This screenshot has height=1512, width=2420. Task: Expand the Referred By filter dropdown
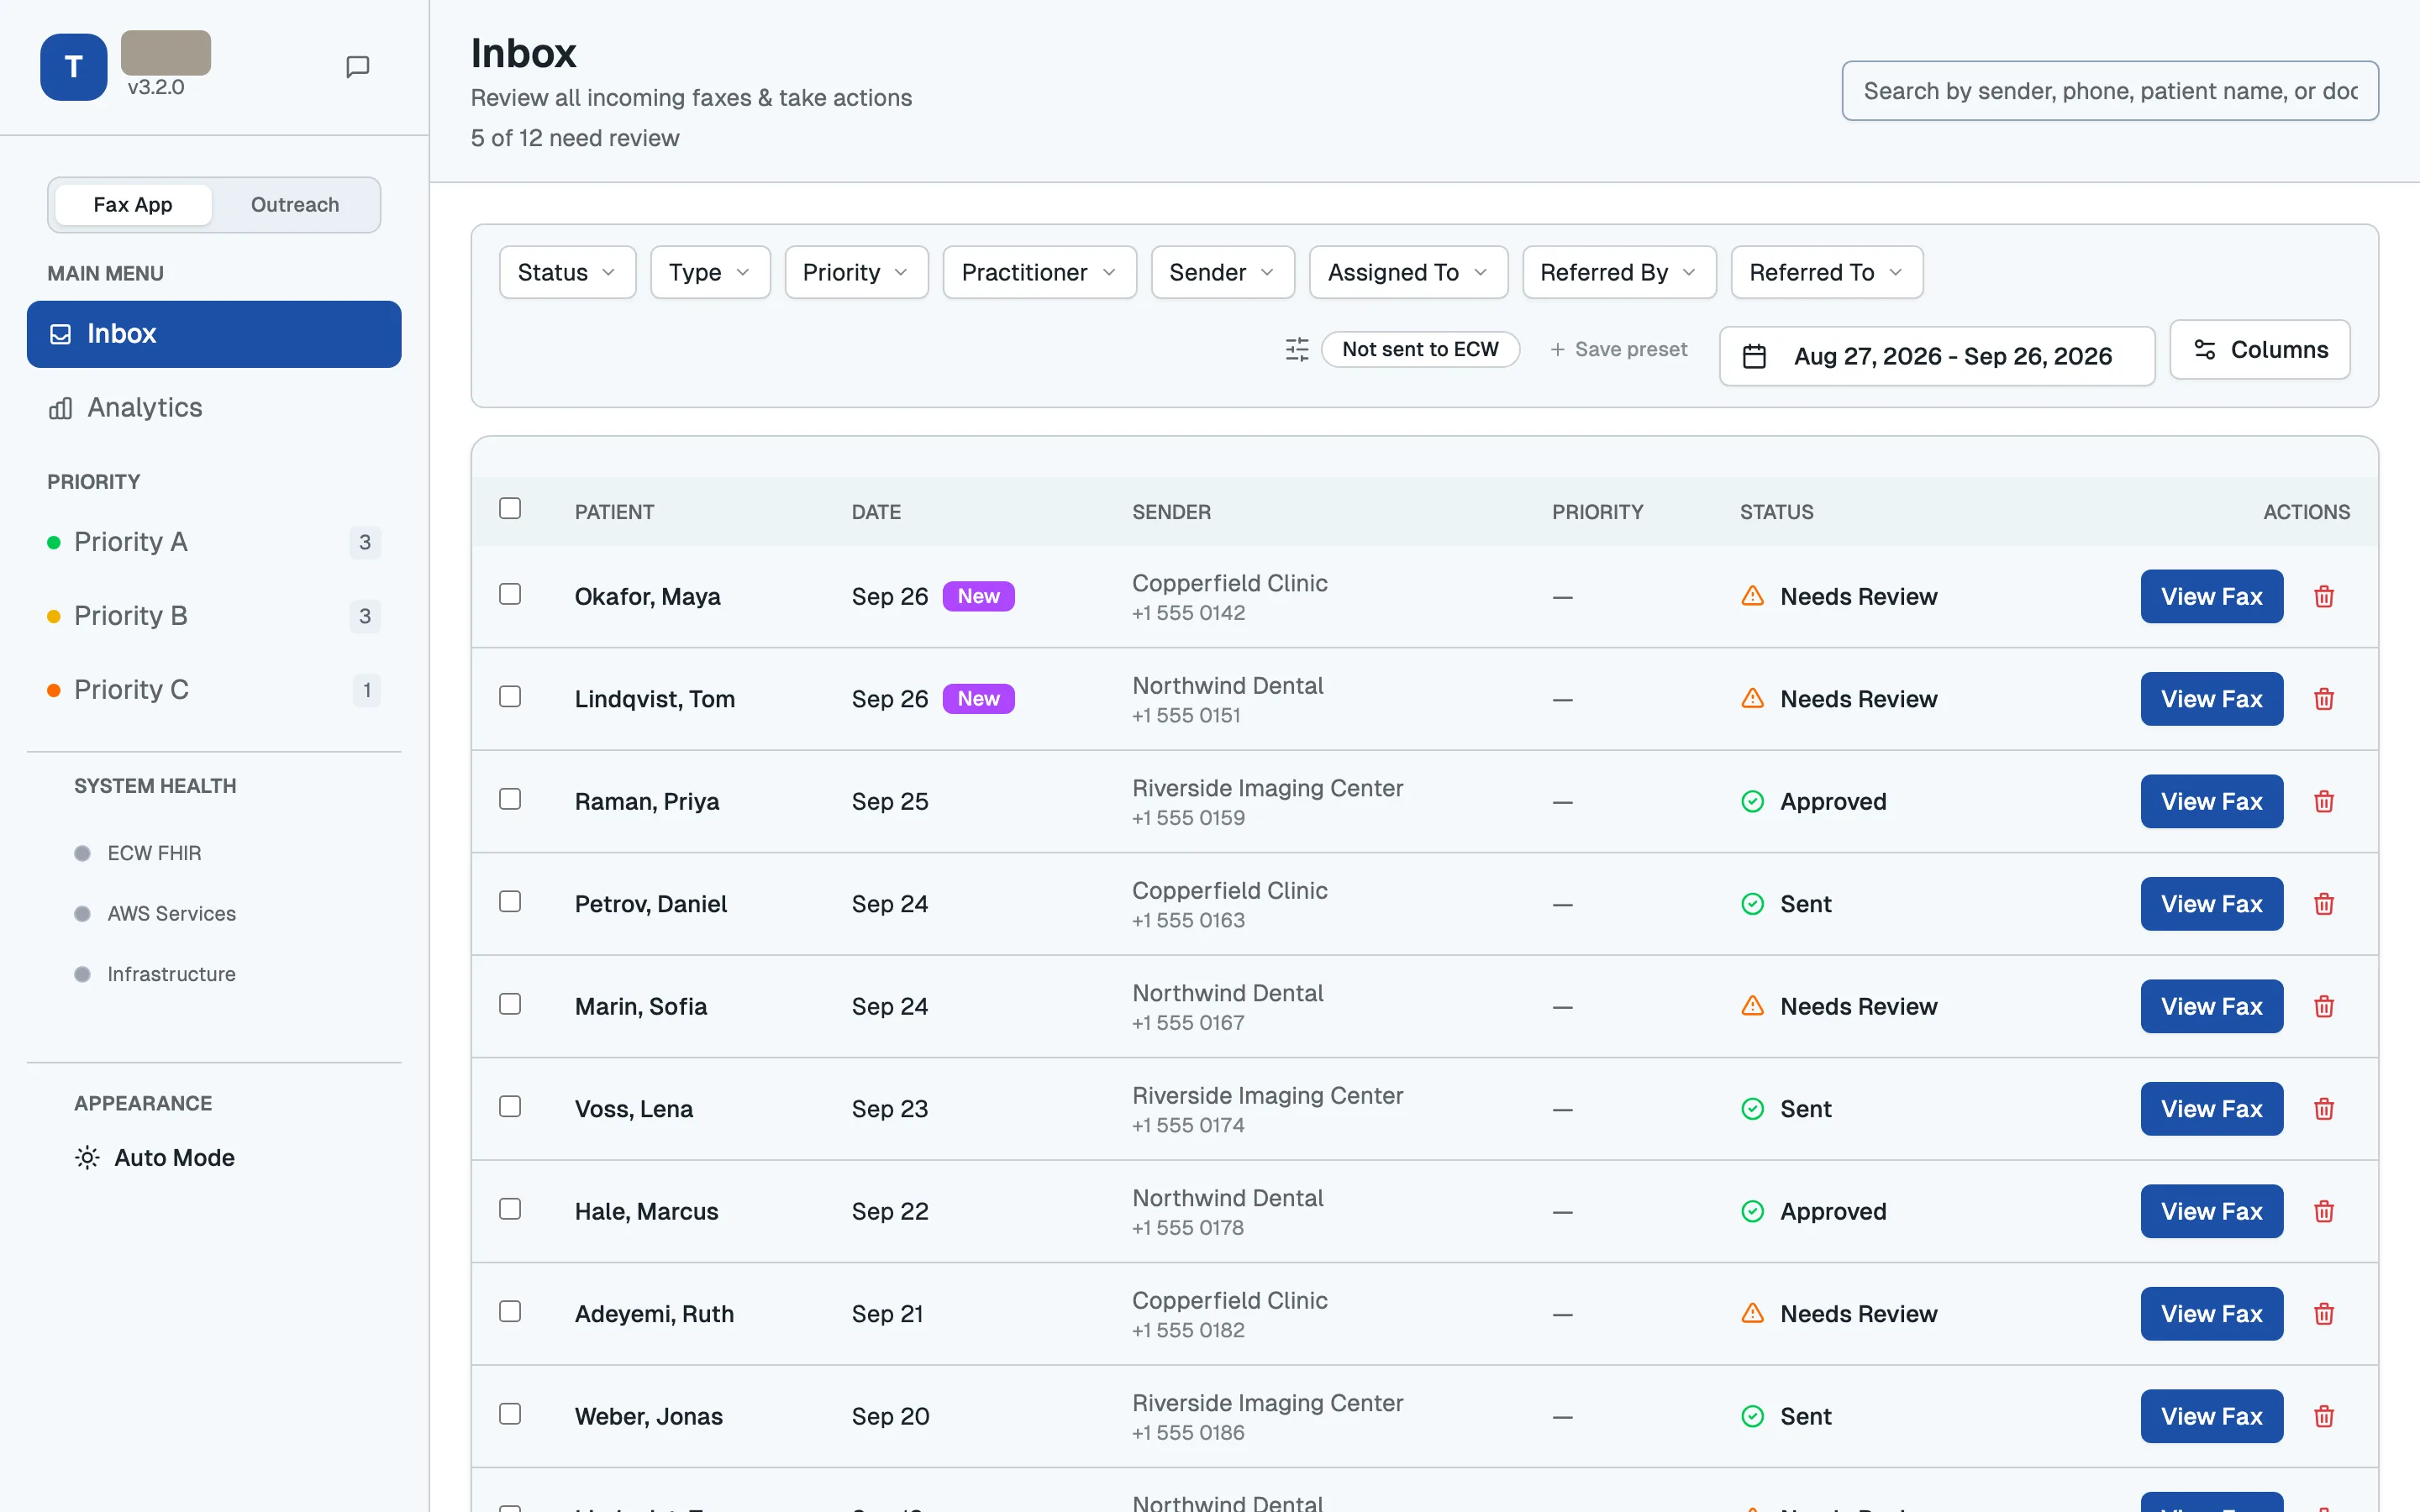[1619, 272]
